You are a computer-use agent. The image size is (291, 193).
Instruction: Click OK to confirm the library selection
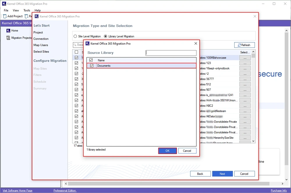(167, 150)
